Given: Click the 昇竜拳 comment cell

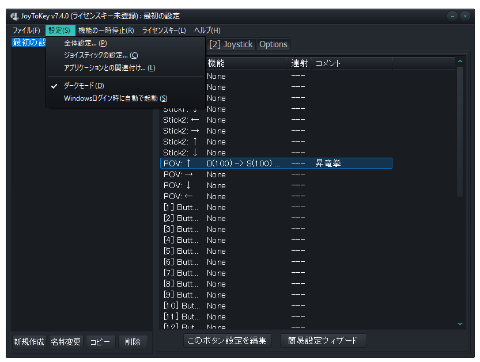Looking at the screenshot, I should 328,163.
